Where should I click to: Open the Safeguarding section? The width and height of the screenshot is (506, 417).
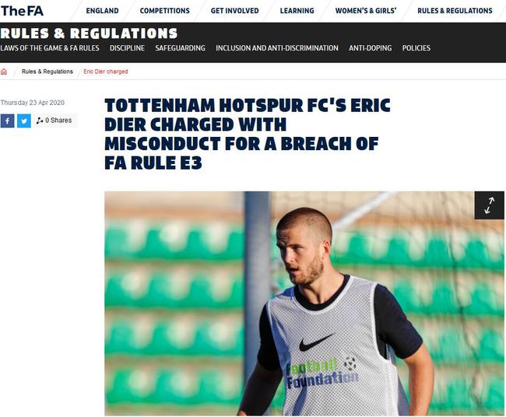pos(180,48)
